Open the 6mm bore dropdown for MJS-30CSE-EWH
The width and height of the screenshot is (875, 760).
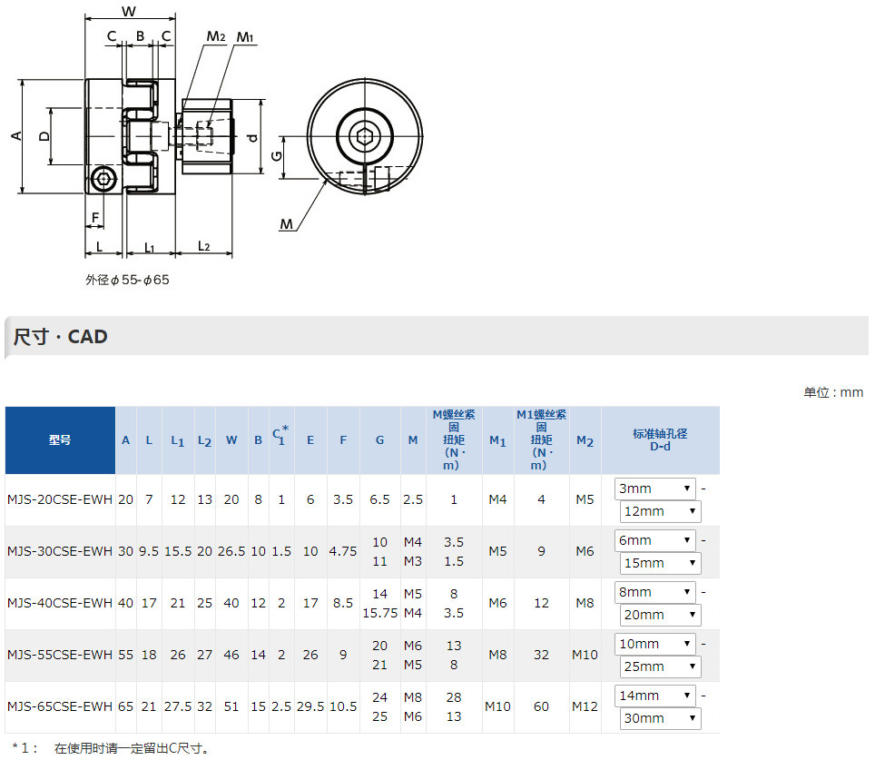tap(654, 540)
